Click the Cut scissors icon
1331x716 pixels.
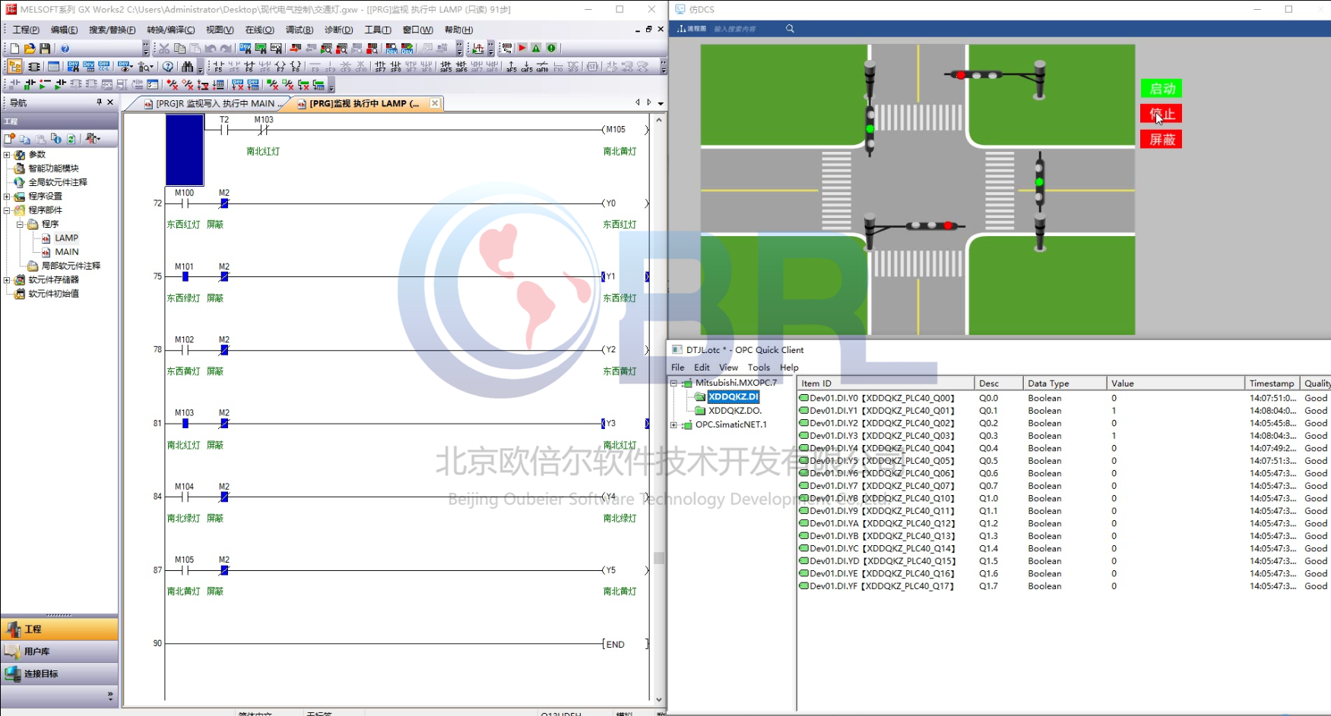[x=164, y=49]
